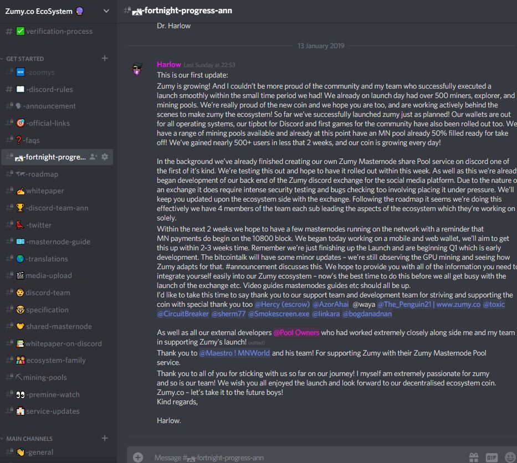The height and width of the screenshot is (463, 517).
Task: Add channel to MAIN CHANNELS category
Action: (x=105, y=438)
